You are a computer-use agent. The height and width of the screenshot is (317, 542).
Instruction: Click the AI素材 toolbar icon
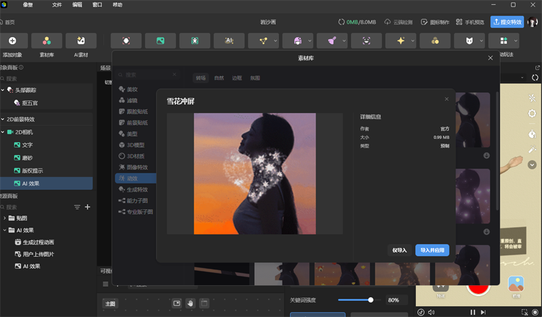point(81,41)
